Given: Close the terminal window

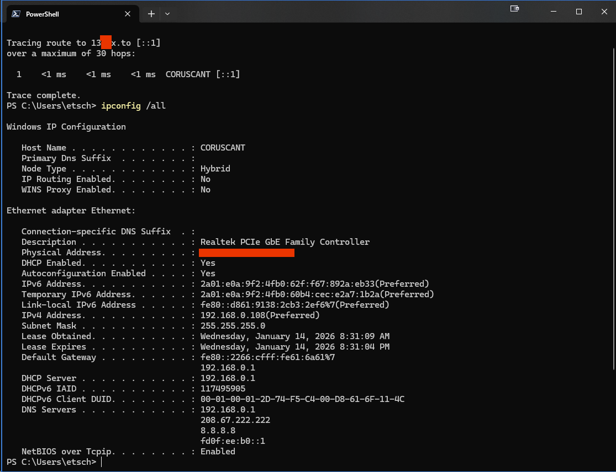Looking at the screenshot, I should (603, 12).
